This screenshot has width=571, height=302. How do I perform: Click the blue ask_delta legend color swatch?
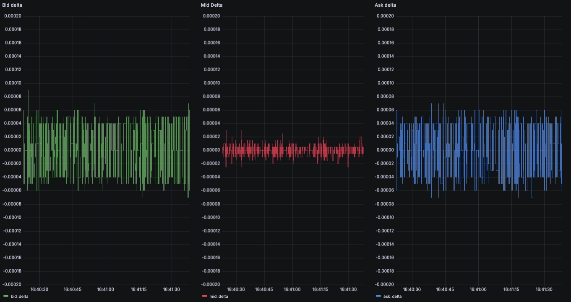click(x=378, y=296)
